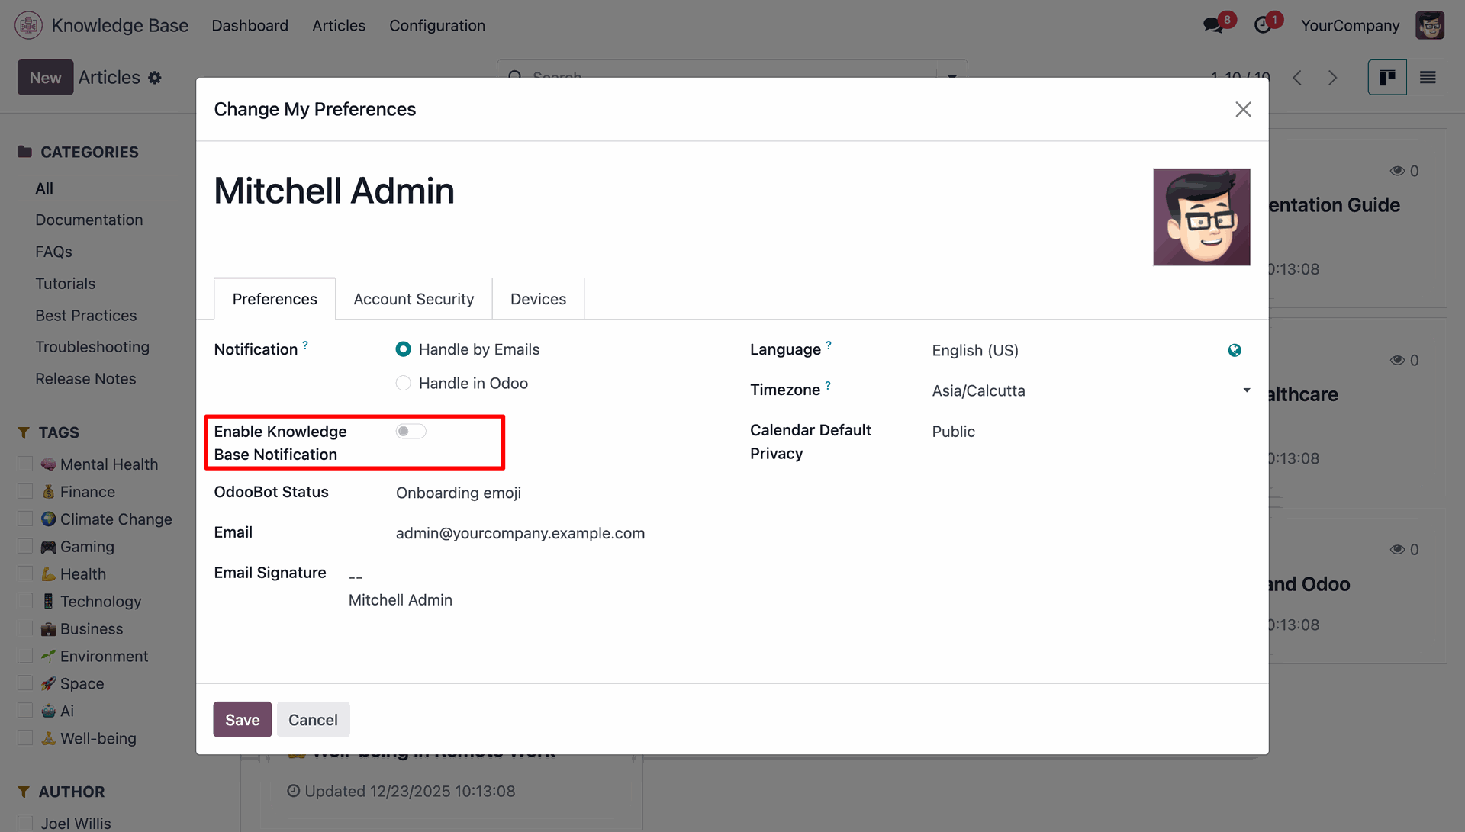Switch to kanban view icon
This screenshot has width=1465, height=832.
coord(1386,78)
